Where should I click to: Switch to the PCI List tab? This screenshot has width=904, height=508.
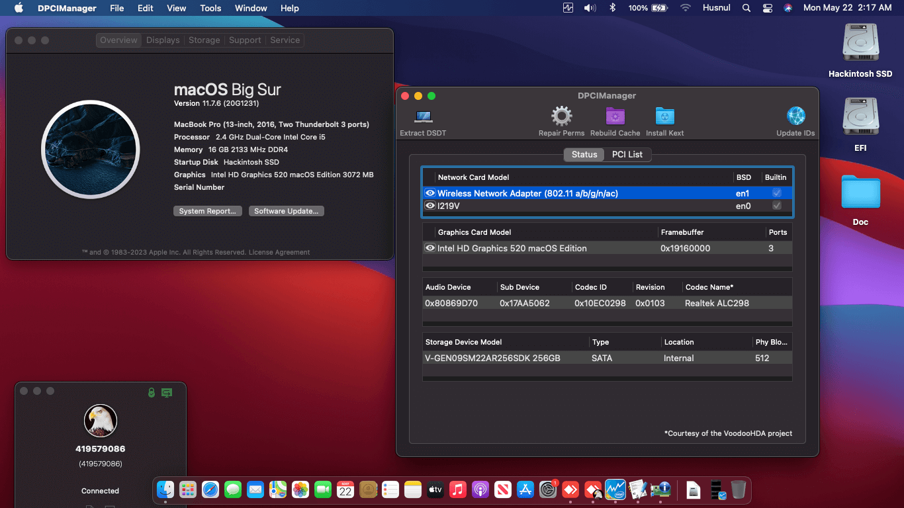(x=627, y=154)
